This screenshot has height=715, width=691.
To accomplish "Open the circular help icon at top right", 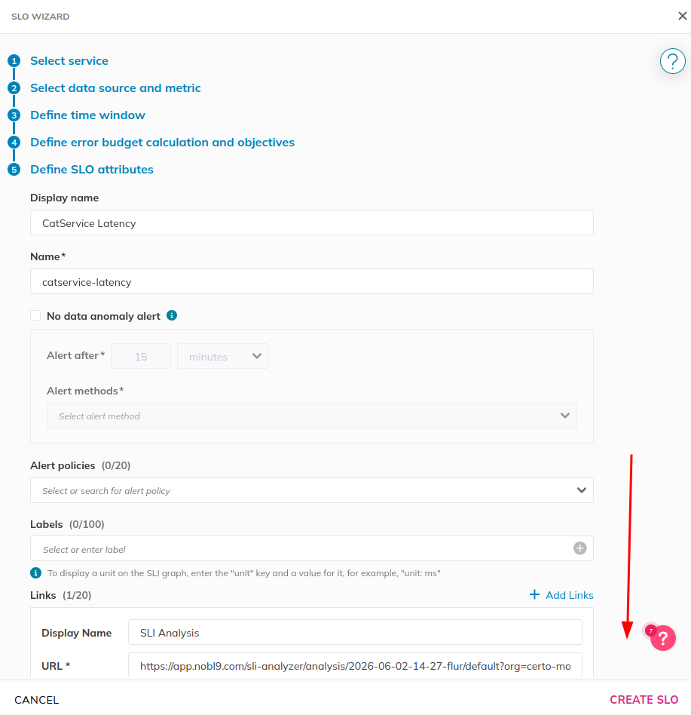I will tap(672, 61).
